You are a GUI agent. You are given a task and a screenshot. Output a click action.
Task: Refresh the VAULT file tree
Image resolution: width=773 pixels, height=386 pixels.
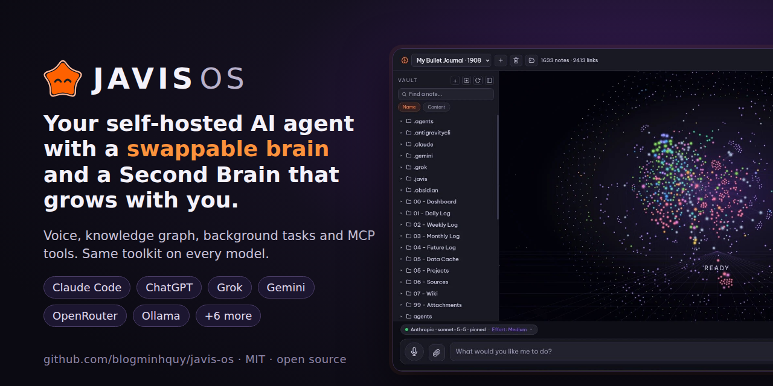coord(478,80)
